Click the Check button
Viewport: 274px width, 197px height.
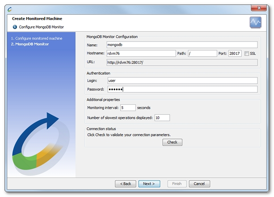[172, 142]
